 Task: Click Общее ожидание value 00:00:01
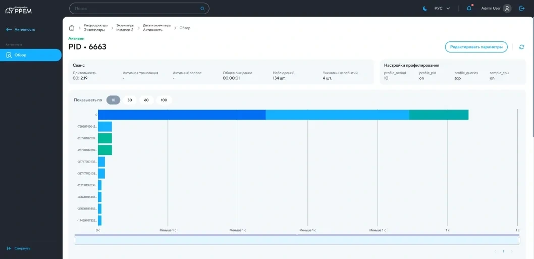(x=232, y=78)
